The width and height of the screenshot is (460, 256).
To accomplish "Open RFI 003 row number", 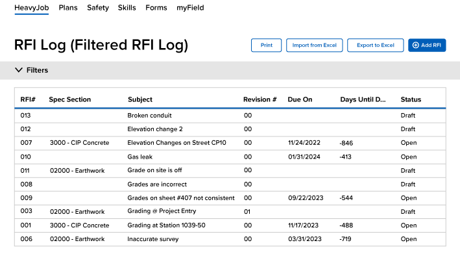I will tap(27, 211).
